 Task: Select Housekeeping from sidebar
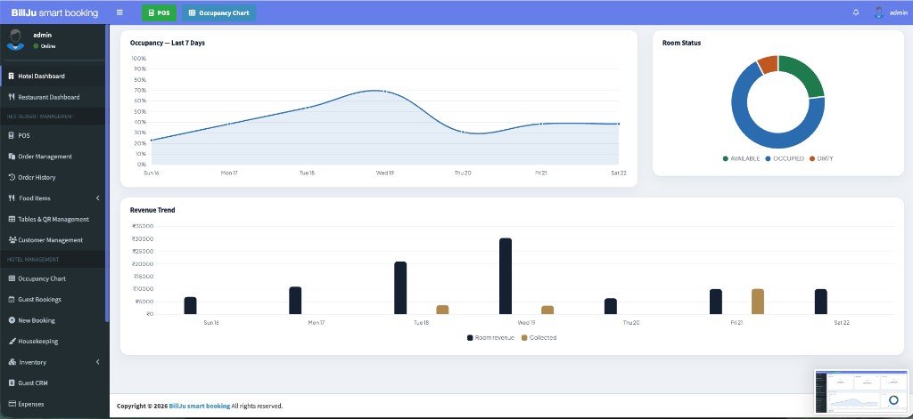click(x=53, y=341)
